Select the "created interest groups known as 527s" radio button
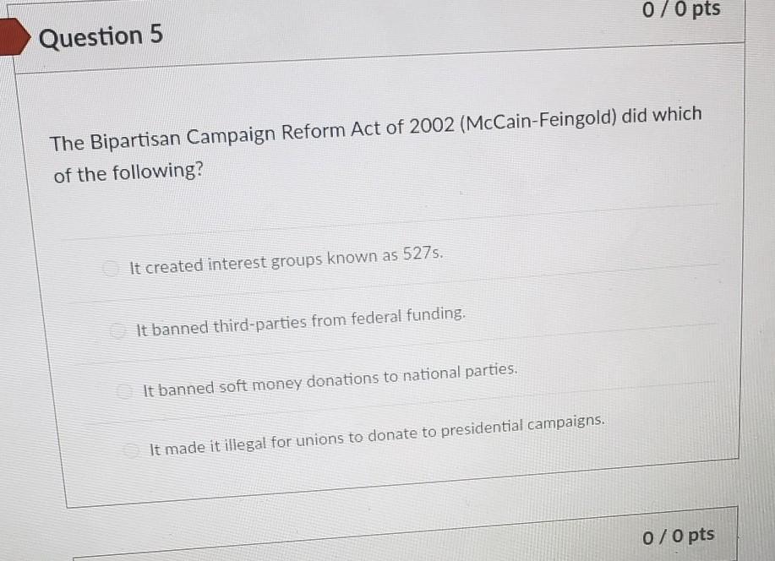Viewport: 775px width, 561px height. click(x=111, y=269)
